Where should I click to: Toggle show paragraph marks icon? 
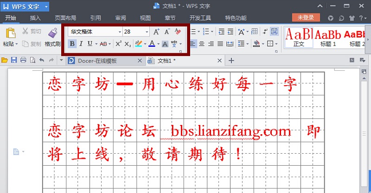265,31
